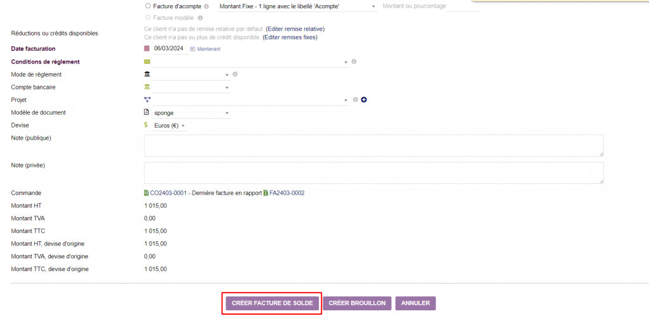Click the Annuler button

click(x=415, y=303)
